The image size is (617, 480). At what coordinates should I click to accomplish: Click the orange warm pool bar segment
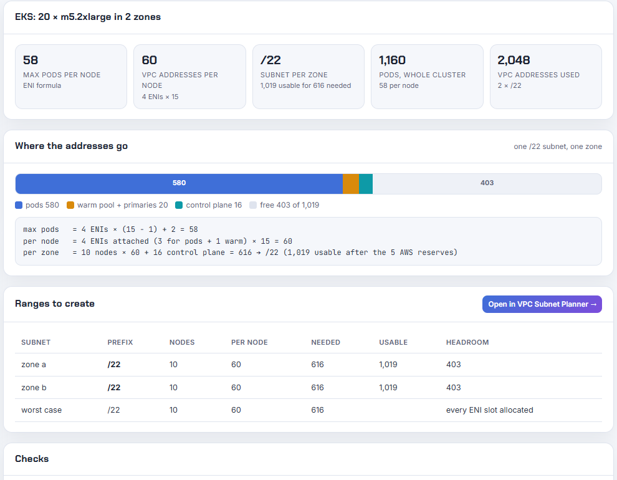351,184
